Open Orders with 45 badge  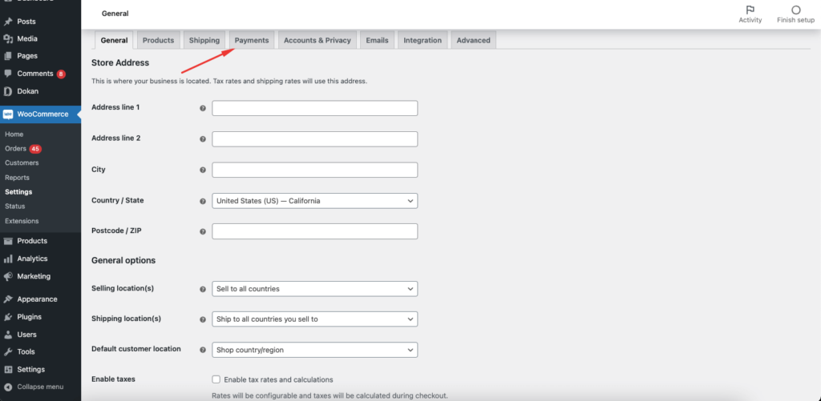pos(23,149)
